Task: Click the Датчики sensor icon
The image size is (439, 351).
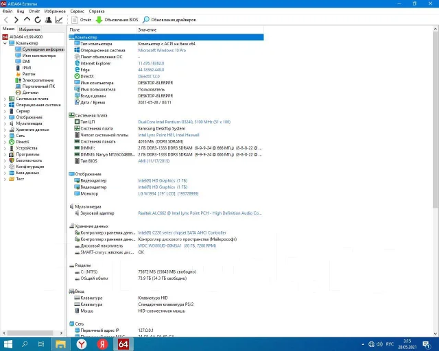Action: [19, 93]
